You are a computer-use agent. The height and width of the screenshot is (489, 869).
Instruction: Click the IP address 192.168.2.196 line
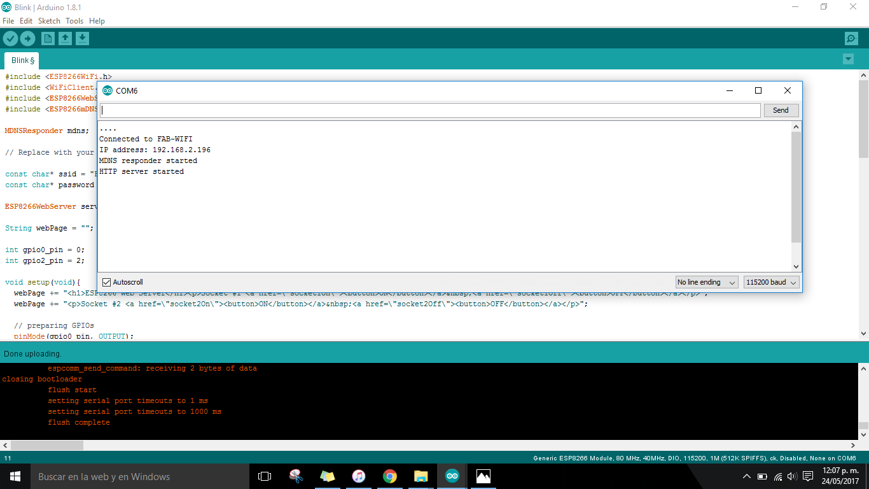(155, 150)
